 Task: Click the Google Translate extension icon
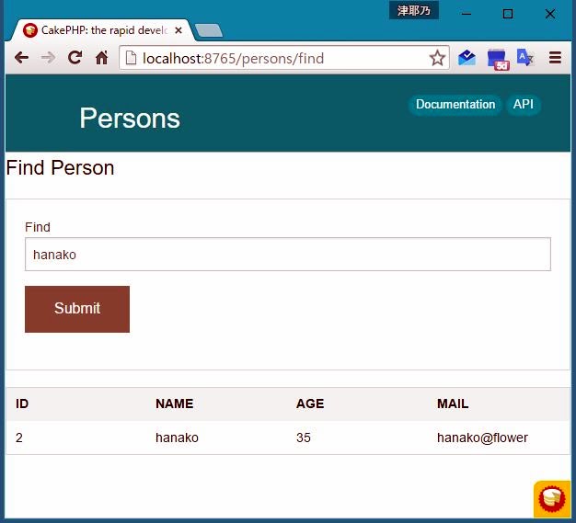[x=525, y=58]
